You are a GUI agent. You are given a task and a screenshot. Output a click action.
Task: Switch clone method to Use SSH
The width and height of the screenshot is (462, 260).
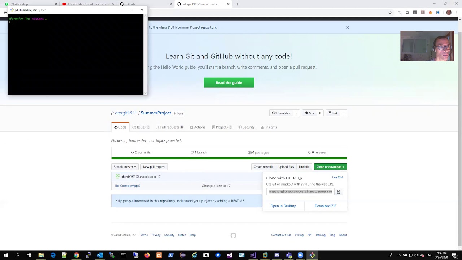coord(337,177)
